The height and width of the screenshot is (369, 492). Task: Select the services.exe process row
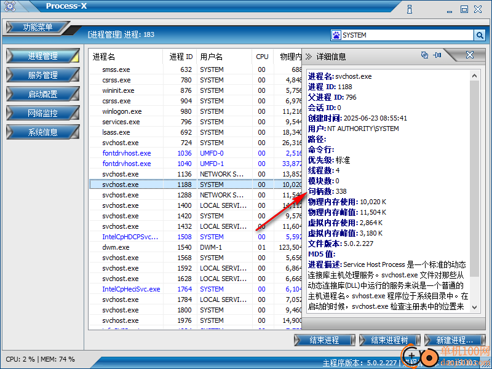(x=195, y=122)
